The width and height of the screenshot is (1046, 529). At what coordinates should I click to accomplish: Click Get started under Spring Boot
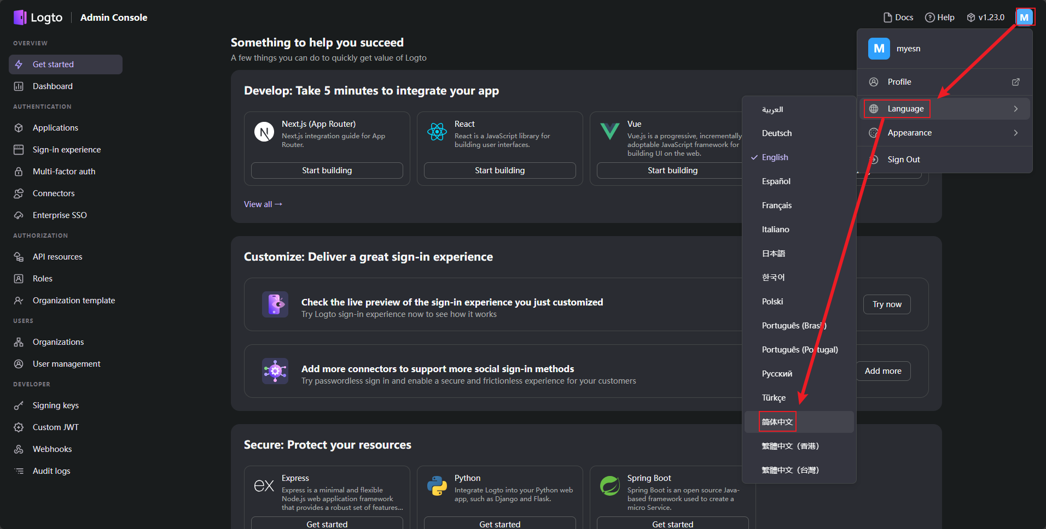(x=672, y=524)
